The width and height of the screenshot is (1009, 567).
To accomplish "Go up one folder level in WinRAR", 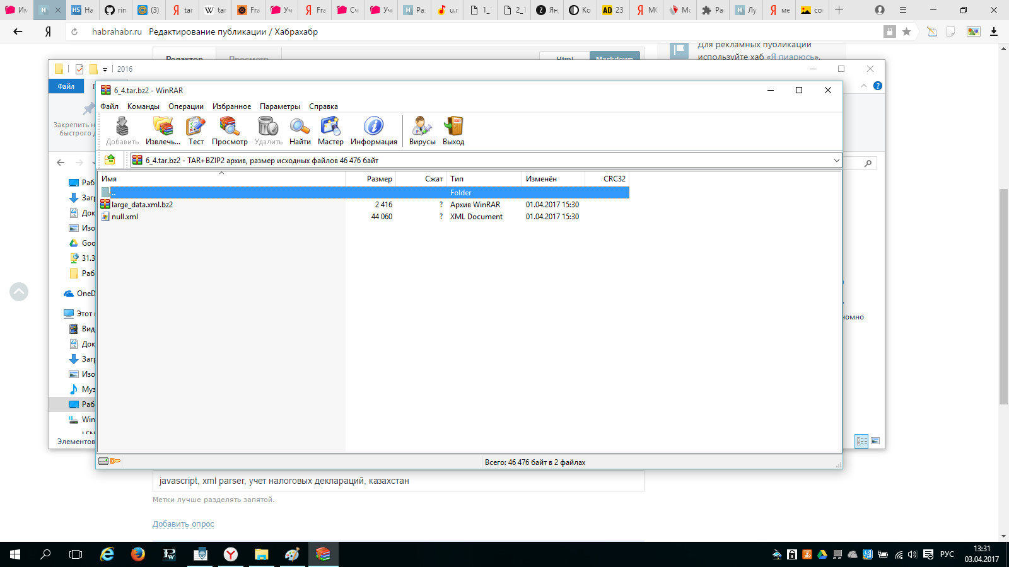I will [110, 159].
